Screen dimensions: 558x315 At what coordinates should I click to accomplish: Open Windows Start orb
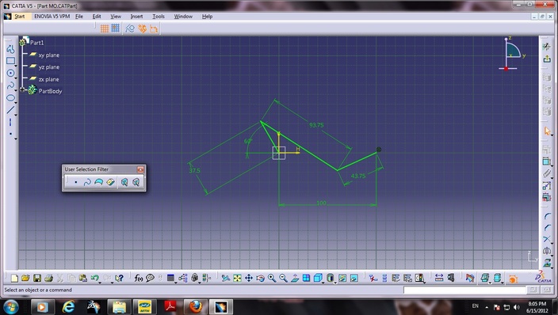tap(10, 306)
